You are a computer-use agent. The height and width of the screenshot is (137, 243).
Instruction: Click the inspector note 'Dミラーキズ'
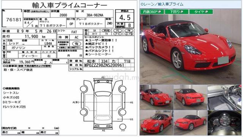pyautogui.click(x=12, y=102)
